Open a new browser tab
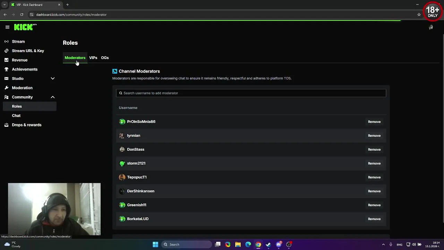This screenshot has height=250, width=444. 67,5
